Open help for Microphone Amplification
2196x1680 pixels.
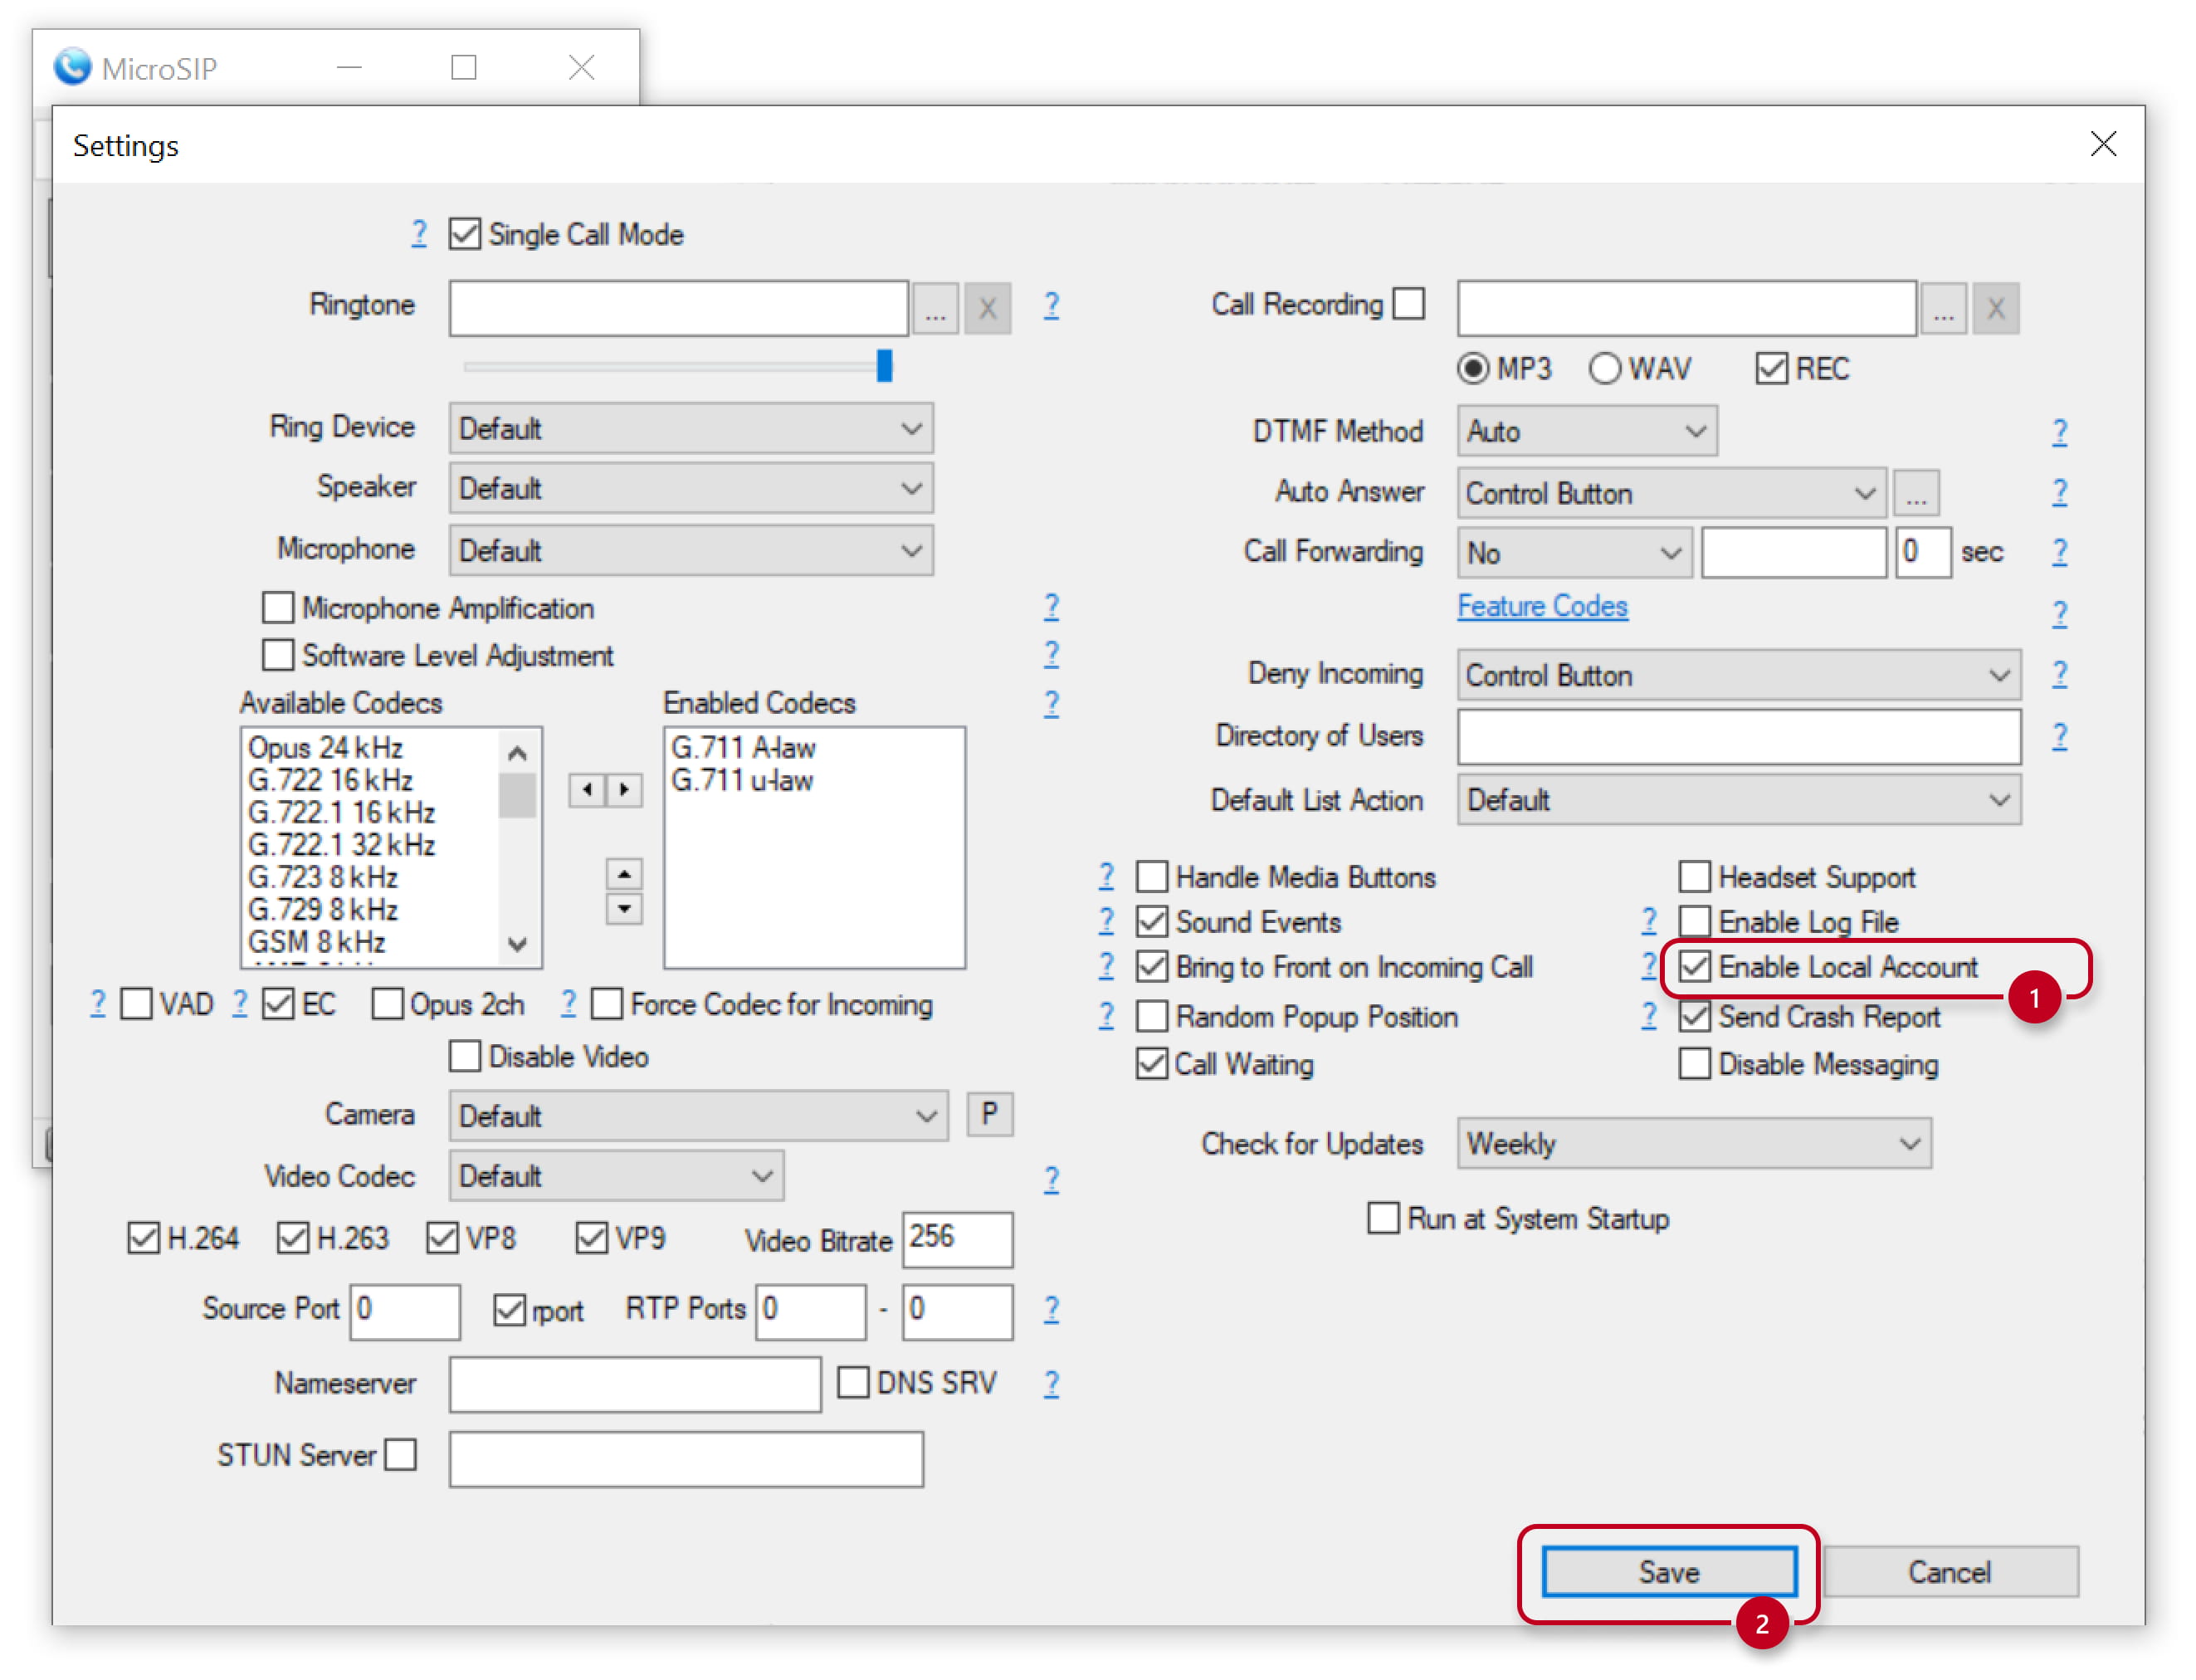1051,607
